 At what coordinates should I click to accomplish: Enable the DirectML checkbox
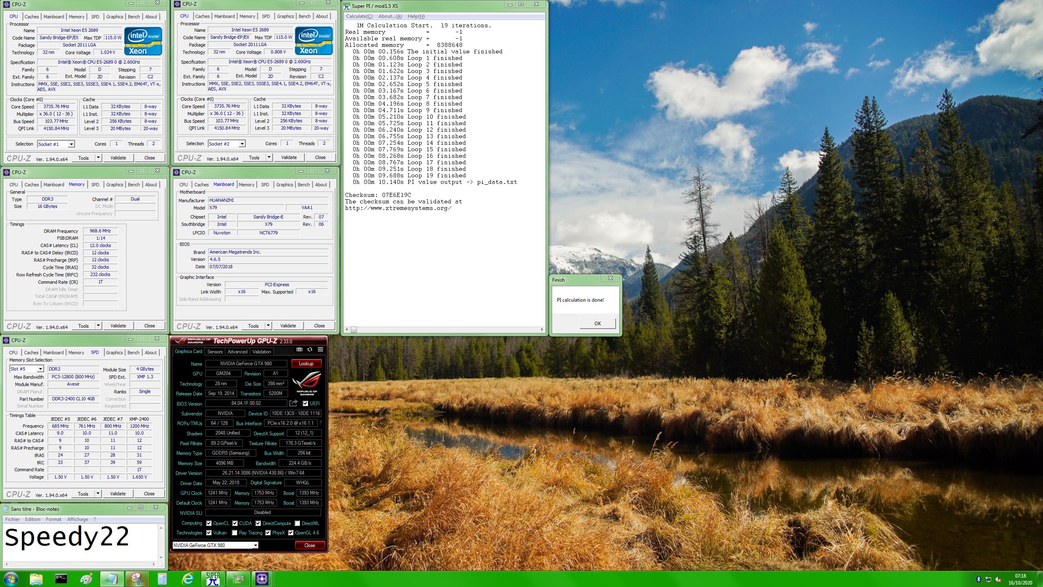coord(297,523)
